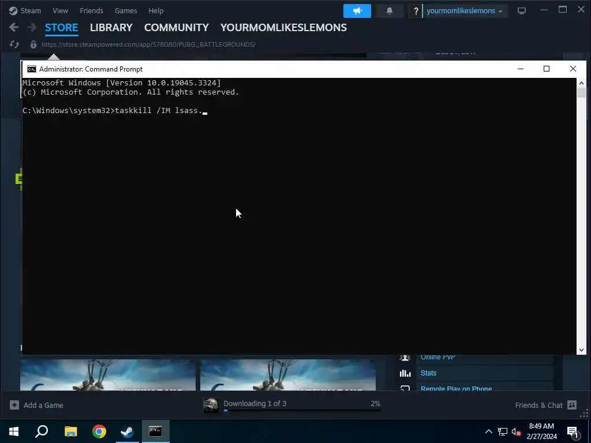Image resolution: width=591 pixels, height=443 pixels.
Task: Close the Command Prompt window
Action: (x=573, y=69)
